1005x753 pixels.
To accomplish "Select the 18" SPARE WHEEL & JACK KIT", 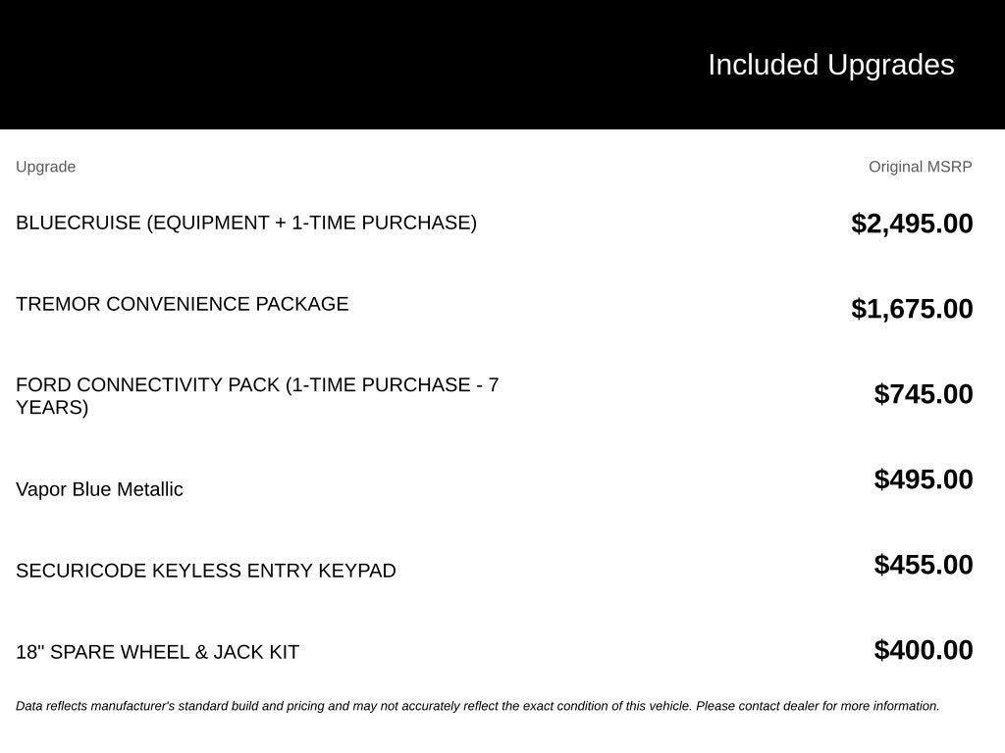I will click(158, 652).
